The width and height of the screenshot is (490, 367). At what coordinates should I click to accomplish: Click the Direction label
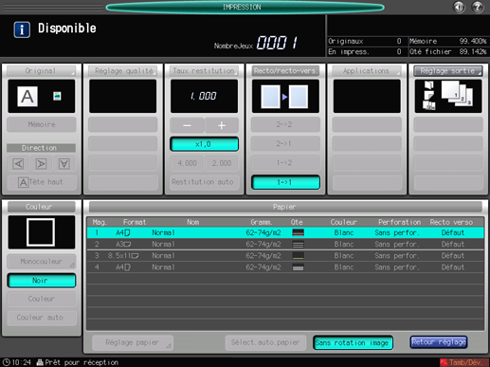[41, 148]
